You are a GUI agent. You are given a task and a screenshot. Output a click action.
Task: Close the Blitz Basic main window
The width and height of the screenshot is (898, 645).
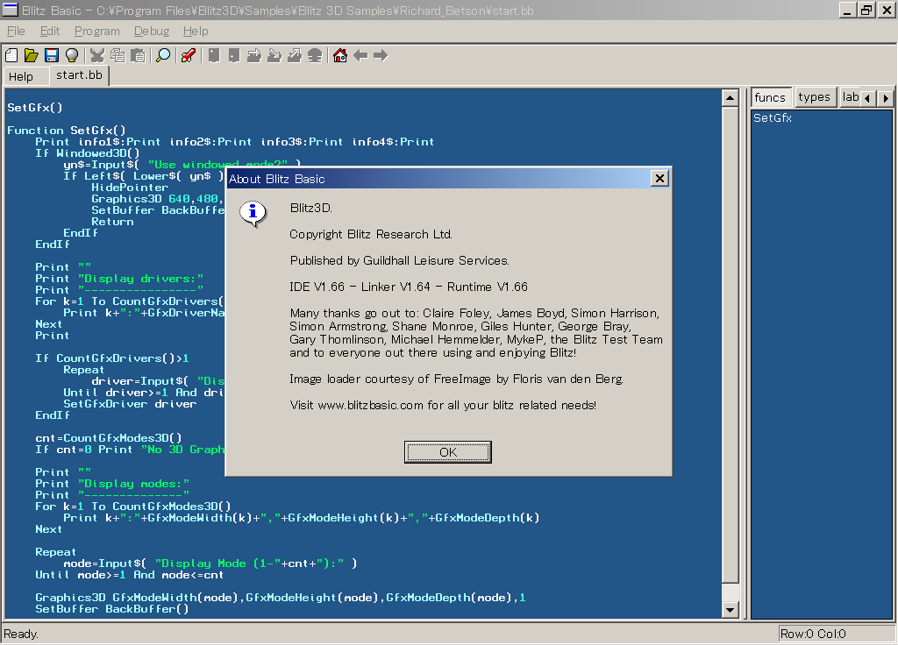pos(888,10)
